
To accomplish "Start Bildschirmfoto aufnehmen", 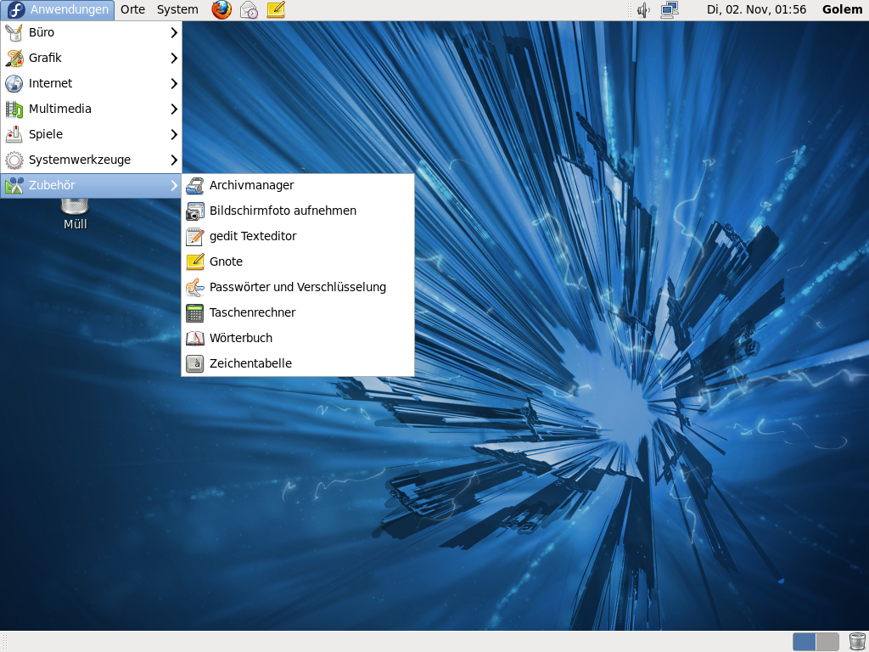I will (283, 211).
